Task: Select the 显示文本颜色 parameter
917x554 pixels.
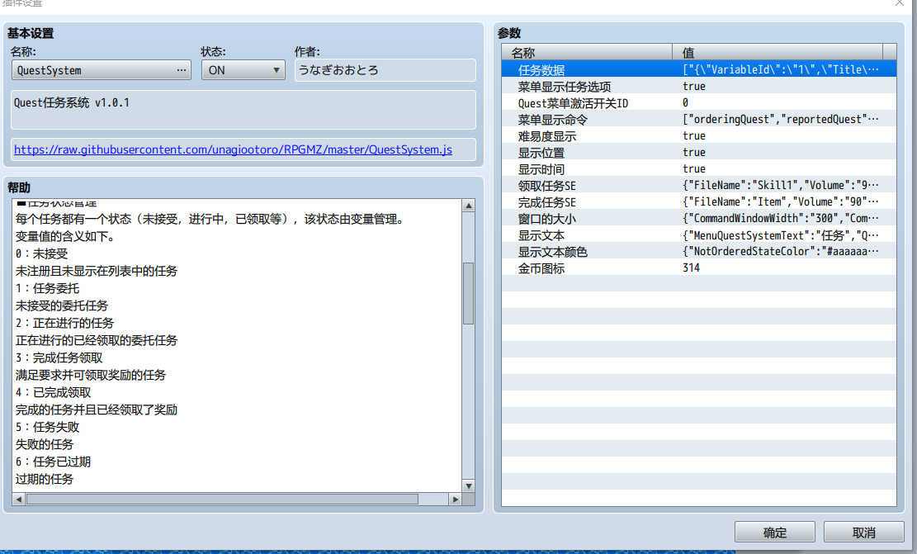Action: [699, 252]
